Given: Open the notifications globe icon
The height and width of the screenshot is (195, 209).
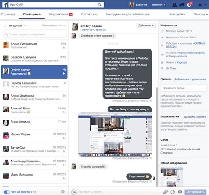Looking at the screenshot, I should point(189,5).
